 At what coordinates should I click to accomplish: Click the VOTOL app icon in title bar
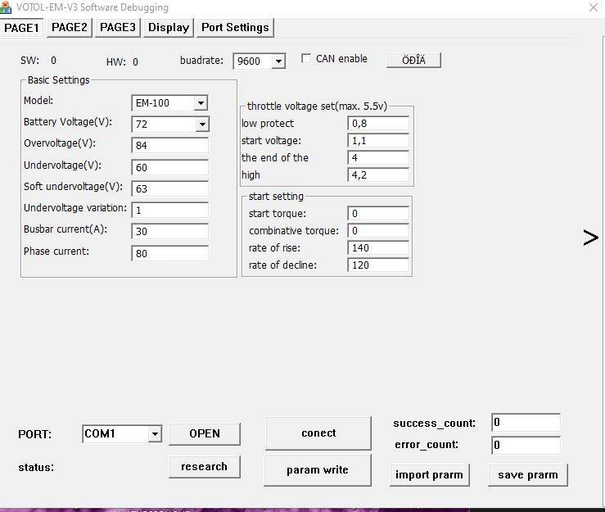coord(6,7)
